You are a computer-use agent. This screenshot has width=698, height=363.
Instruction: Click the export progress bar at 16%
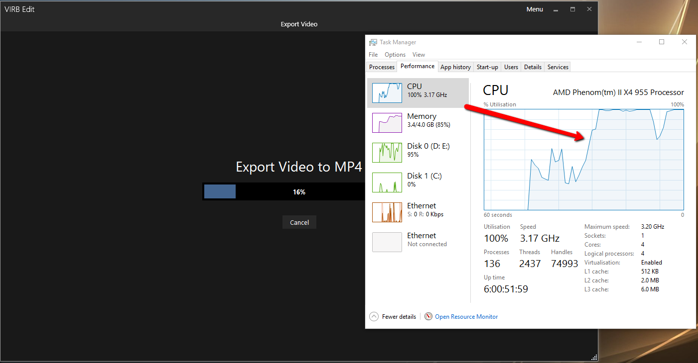284,192
